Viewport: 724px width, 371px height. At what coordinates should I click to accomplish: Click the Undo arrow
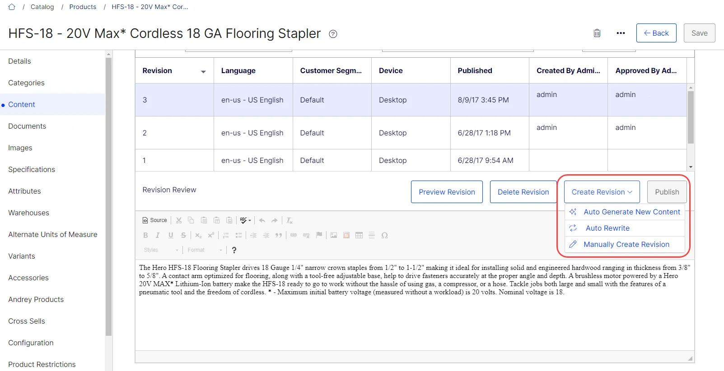(x=262, y=220)
